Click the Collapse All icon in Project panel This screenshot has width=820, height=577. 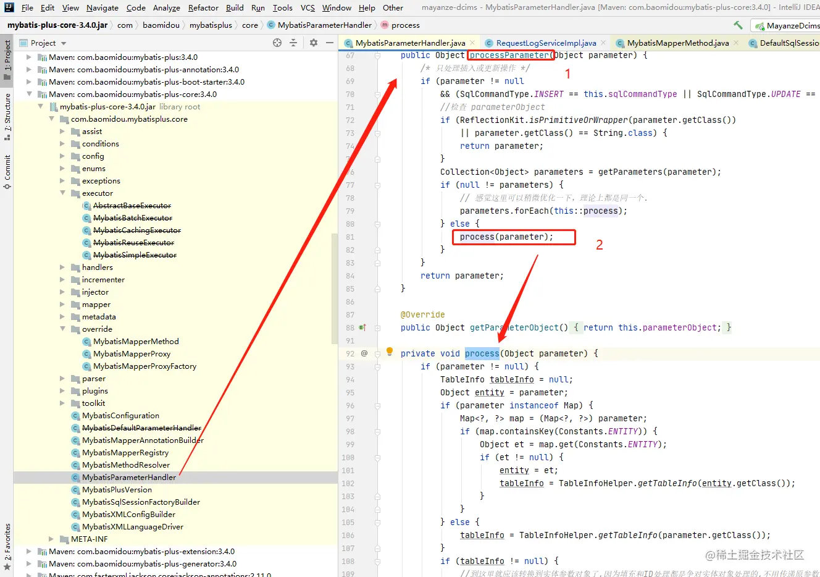click(293, 43)
